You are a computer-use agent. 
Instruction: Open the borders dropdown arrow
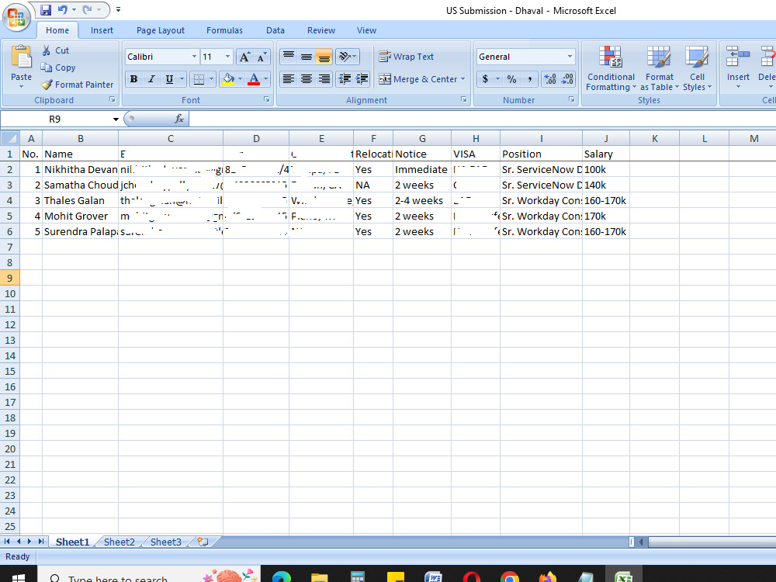point(211,79)
